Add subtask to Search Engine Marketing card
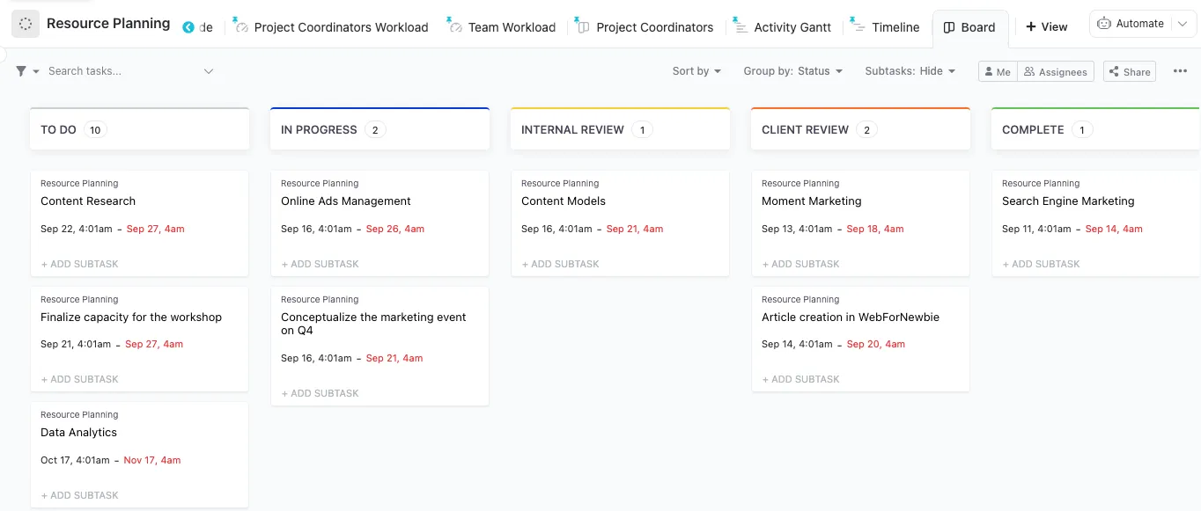This screenshot has width=1201, height=511. click(x=1041, y=264)
